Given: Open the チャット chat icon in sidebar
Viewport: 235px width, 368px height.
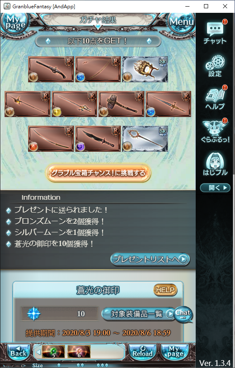Looking at the screenshot, I should [215, 32].
